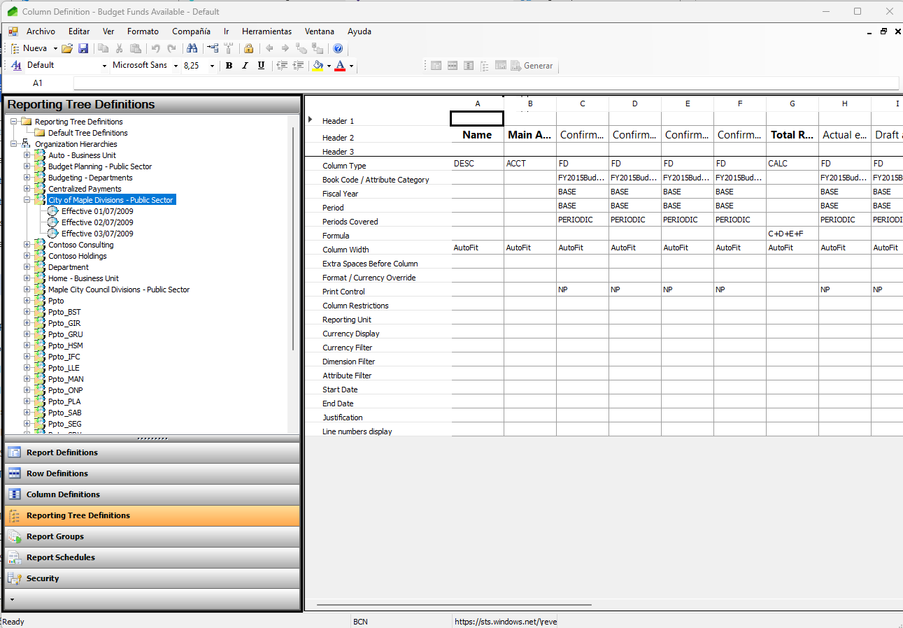Click the C+D+E+F formula cell
Image resolution: width=903 pixels, height=628 pixels.
(x=792, y=234)
